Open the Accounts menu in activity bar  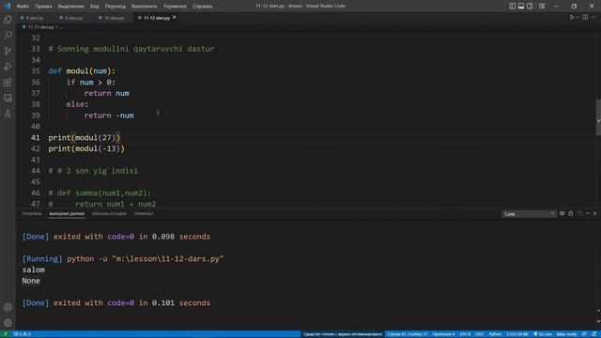click(x=8, y=307)
